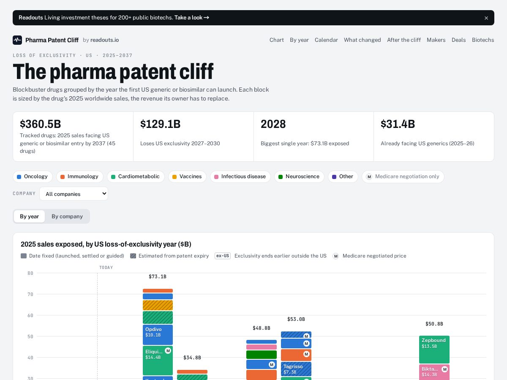Switch to the By company view tab

coord(67,216)
